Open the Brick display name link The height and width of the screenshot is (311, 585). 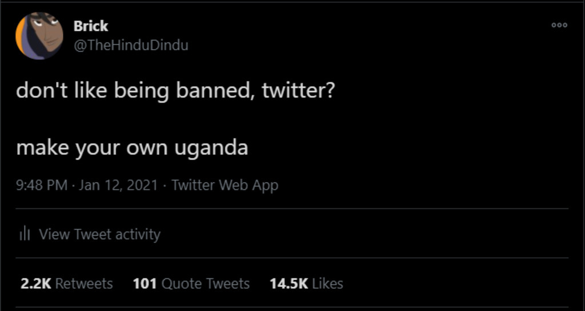pos(90,26)
